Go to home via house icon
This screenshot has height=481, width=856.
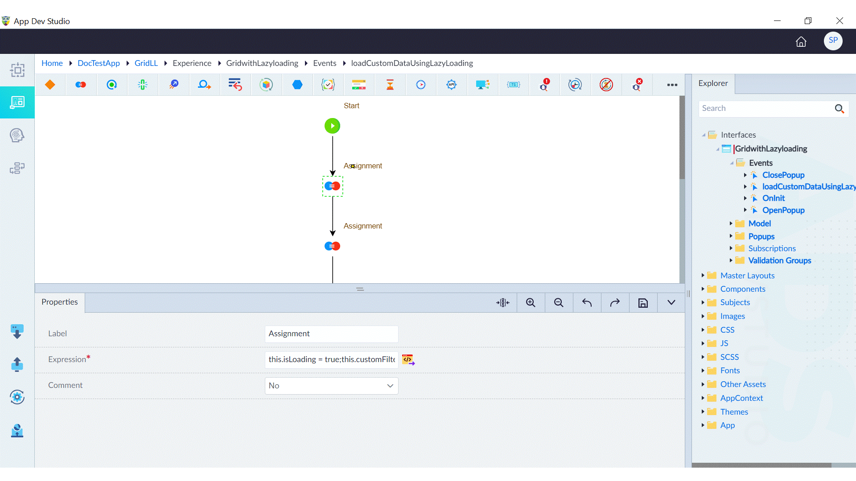[801, 41]
